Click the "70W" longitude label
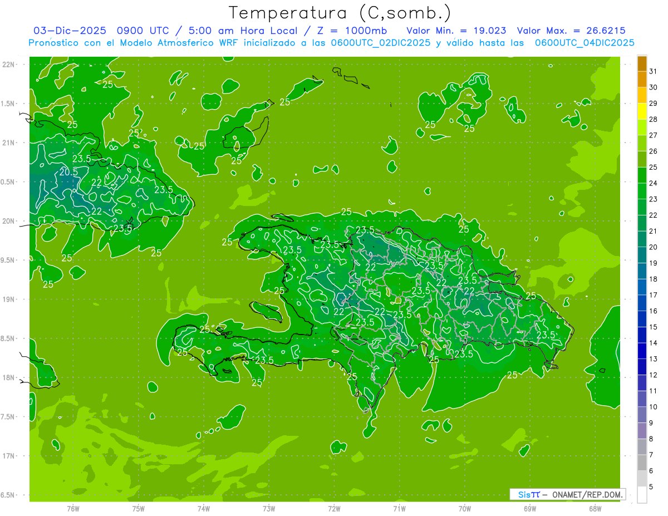This screenshot has width=668, height=516. pyautogui.click(x=465, y=509)
